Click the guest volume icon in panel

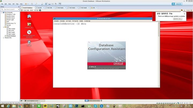(191, 10)
